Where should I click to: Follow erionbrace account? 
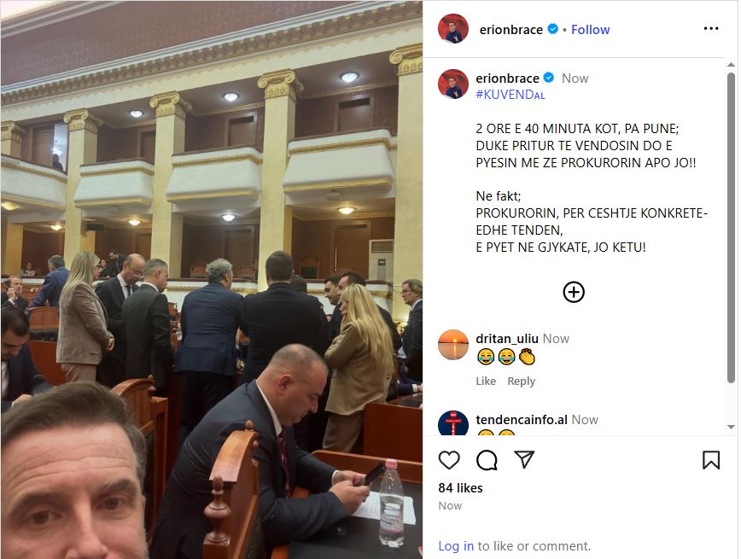[590, 30]
